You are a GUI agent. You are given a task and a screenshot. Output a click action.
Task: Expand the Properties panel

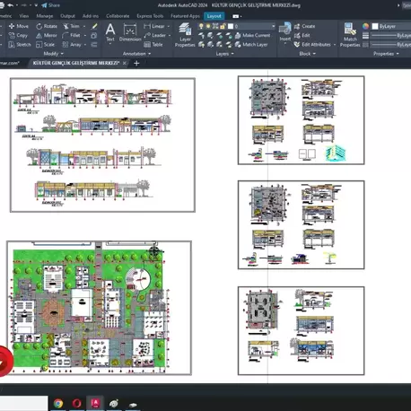click(386, 54)
